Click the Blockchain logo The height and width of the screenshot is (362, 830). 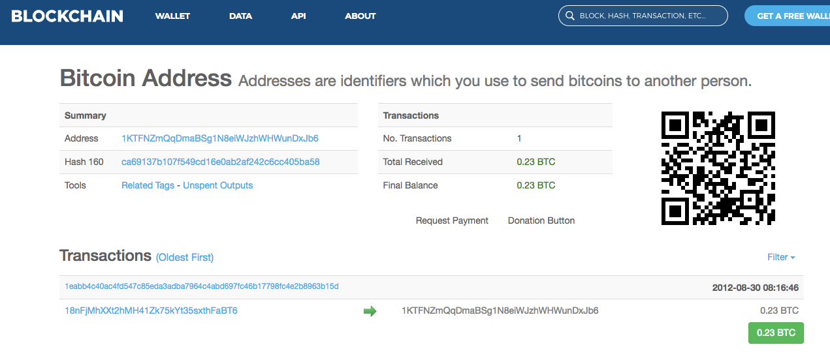pos(67,16)
